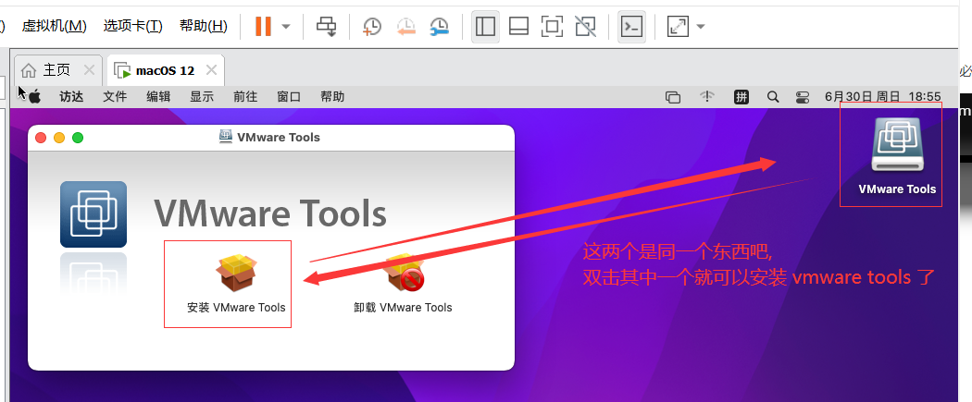Click the stretch guest display icon

pos(678,26)
